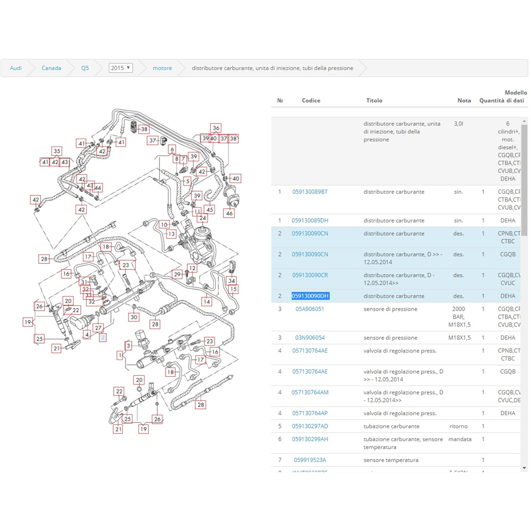The image size is (531, 531).
Task: Select callout 1 for the fuel rail
Action: tap(120, 355)
